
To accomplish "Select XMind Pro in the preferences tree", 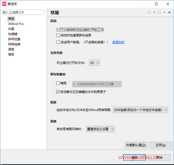I will 16,24.
